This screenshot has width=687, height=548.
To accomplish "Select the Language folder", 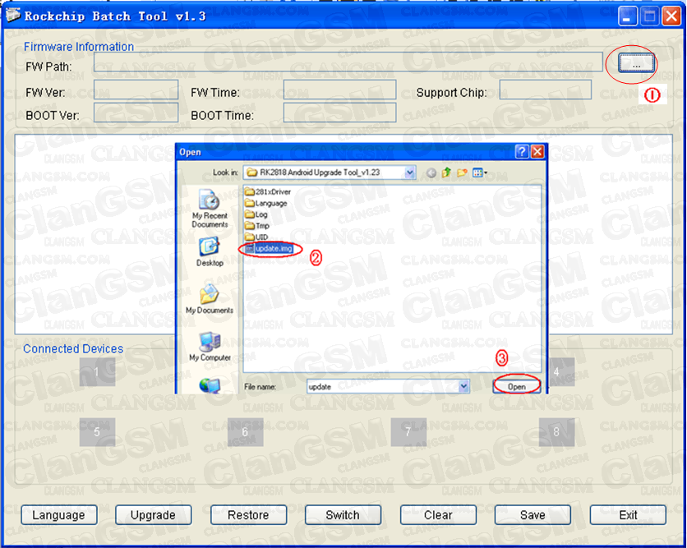I will pyautogui.click(x=266, y=203).
